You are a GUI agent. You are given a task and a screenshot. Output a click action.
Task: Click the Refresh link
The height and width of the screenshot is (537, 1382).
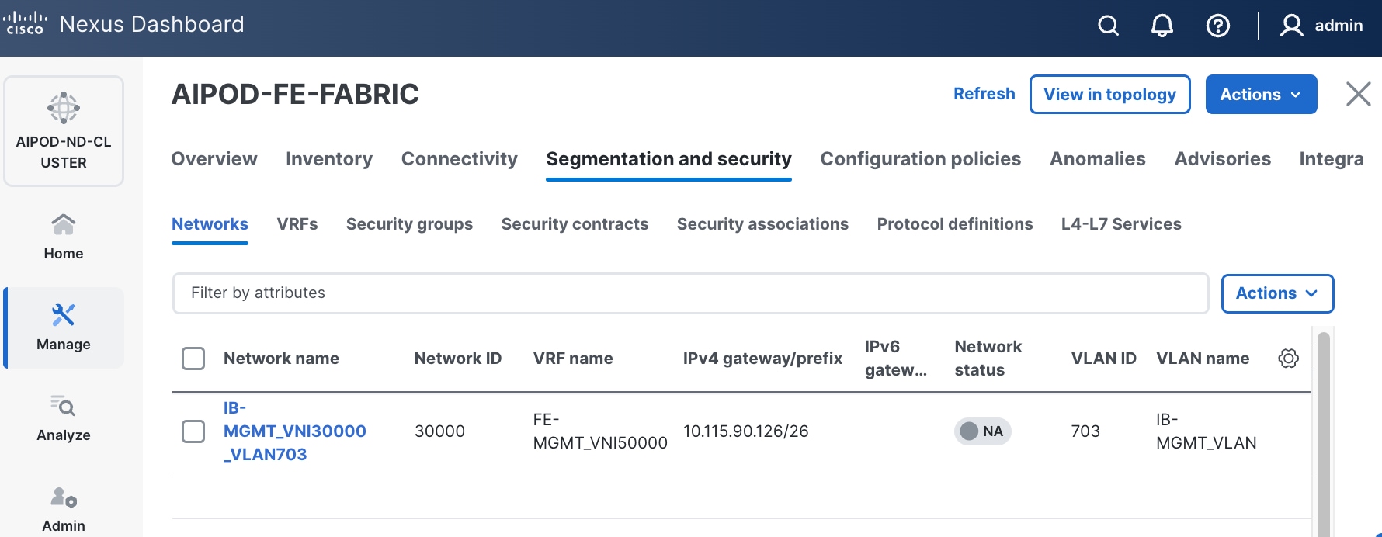pyautogui.click(x=984, y=94)
